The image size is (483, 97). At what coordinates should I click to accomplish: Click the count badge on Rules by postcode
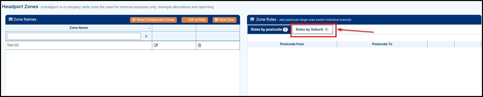(x=285, y=30)
